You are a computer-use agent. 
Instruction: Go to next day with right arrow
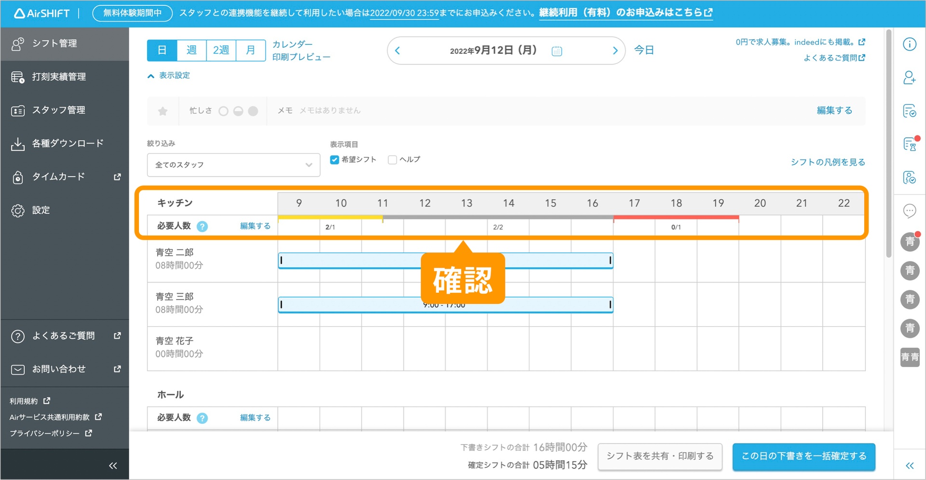coord(615,51)
